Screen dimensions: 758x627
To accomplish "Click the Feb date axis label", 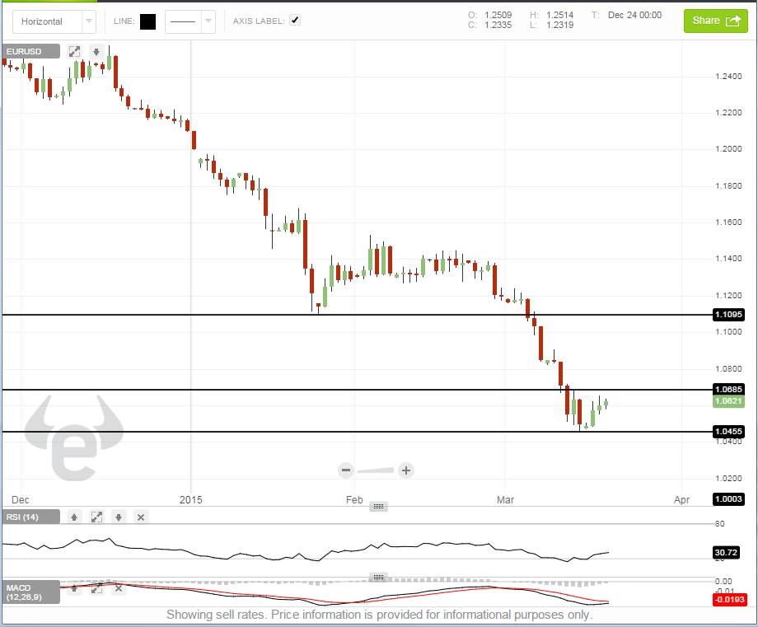I will click(354, 500).
